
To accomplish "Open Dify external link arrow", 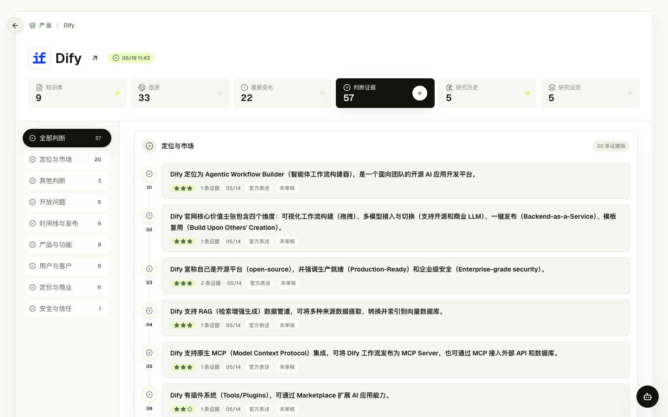I will (x=95, y=58).
